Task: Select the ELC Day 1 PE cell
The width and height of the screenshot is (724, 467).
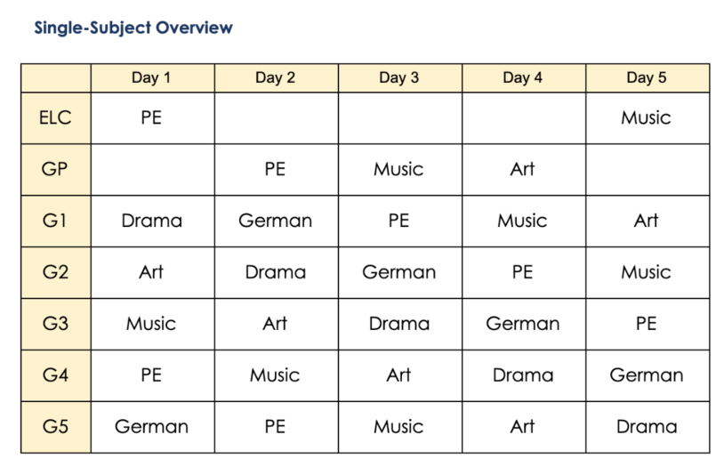Action: click(153, 117)
